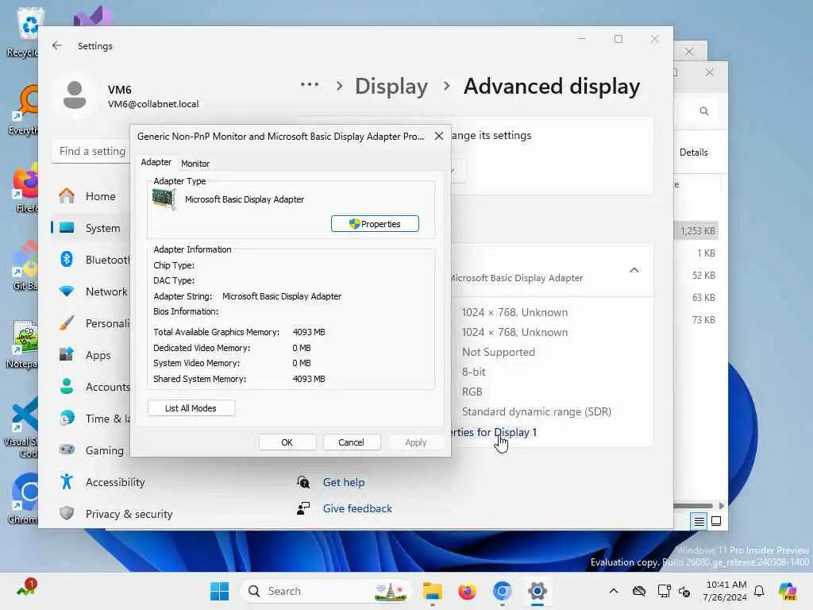
Task: Click the Display breadcrumb
Action: [x=391, y=86]
